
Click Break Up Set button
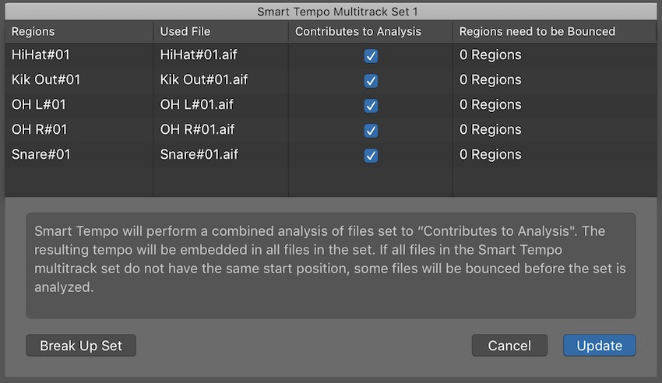coord(81,346)
